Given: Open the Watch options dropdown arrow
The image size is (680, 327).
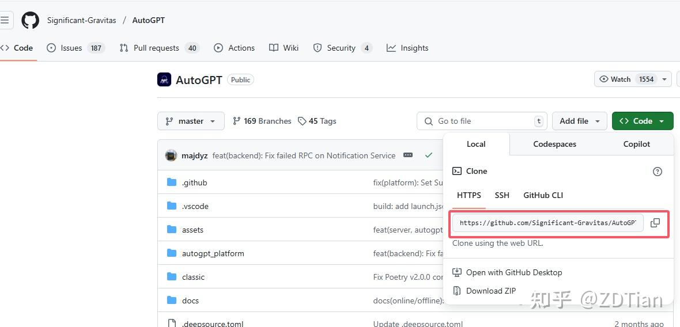Looking at the screenshot, I should point(664,79).
